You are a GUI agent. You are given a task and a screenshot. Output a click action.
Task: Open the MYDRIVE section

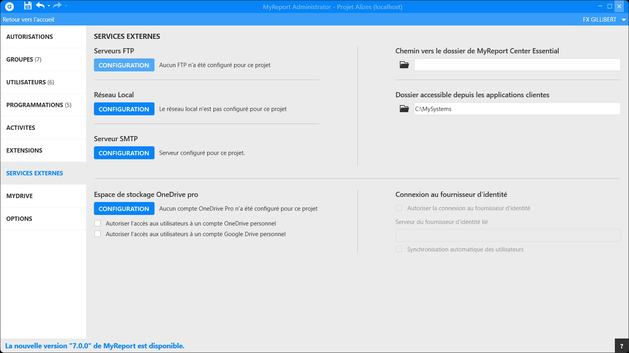click(20, 196)
